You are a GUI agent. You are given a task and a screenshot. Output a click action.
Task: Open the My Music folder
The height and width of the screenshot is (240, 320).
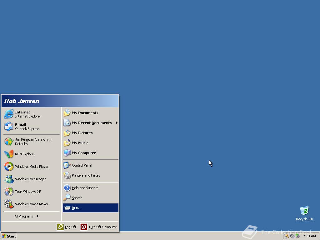tap(91, 142)
